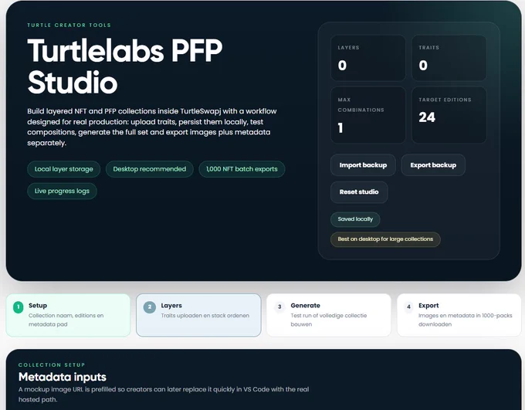525x410 pixels.
Task: Click the step 3 number badge
Action: [x=279, y=307]
